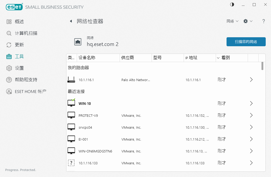Select the WIN-ON6MGDG5TN6 device row

(x=159, y=151)
